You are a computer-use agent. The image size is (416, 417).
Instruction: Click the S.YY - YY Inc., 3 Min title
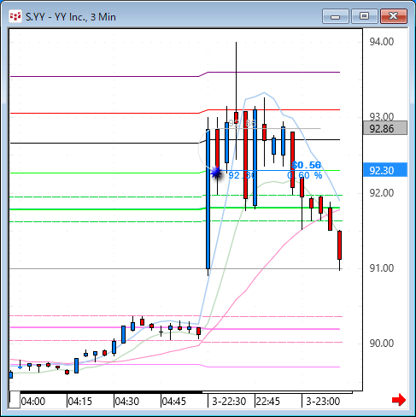pyautogui.click(x=71, y=17)
